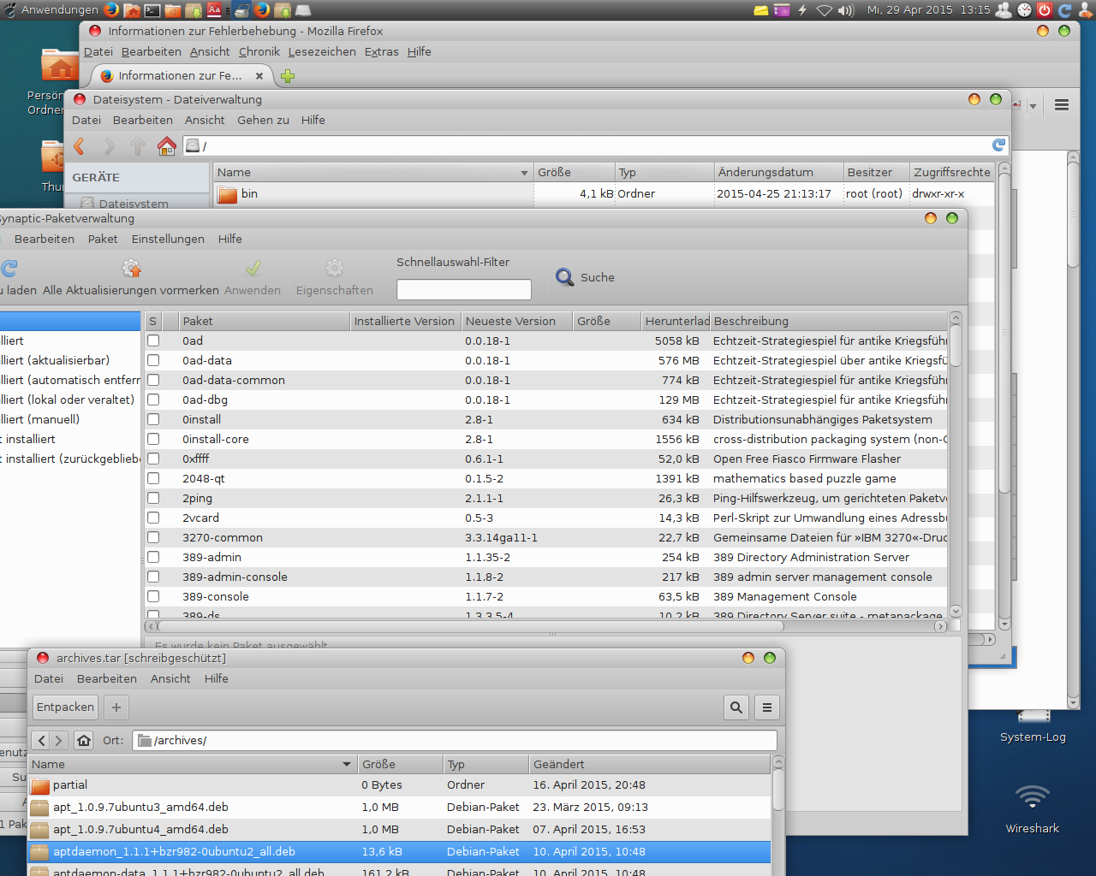Tick checkbox for package 0xffff
This screenshot has width=1096, height=876.
(153, 459)
